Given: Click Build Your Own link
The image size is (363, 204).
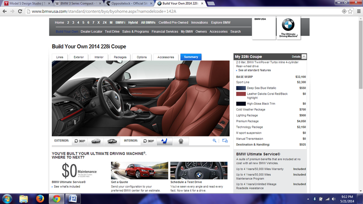Looking at the screenshot, I should pyautogui.click(x=67, y=31).
